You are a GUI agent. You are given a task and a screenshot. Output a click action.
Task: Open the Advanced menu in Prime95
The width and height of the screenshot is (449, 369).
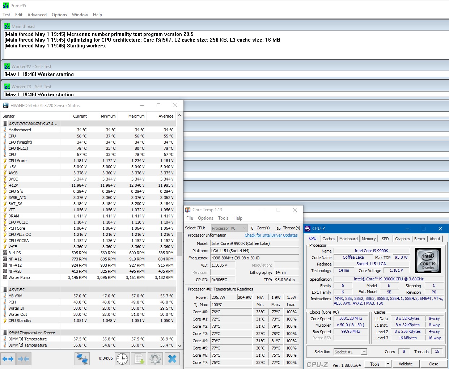[x=37, y=15]
